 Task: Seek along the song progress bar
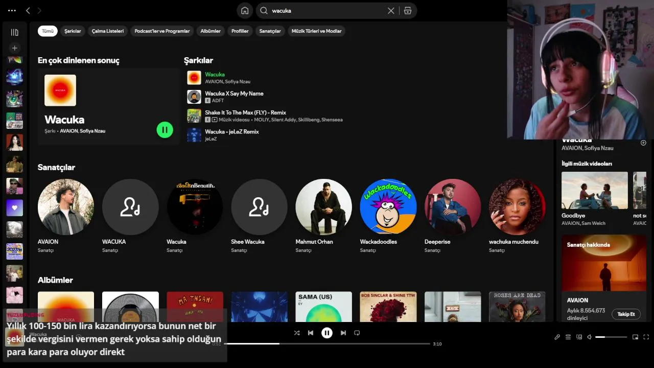[x=327, y=344]
